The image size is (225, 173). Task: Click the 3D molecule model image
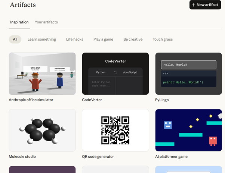(42, 130)
